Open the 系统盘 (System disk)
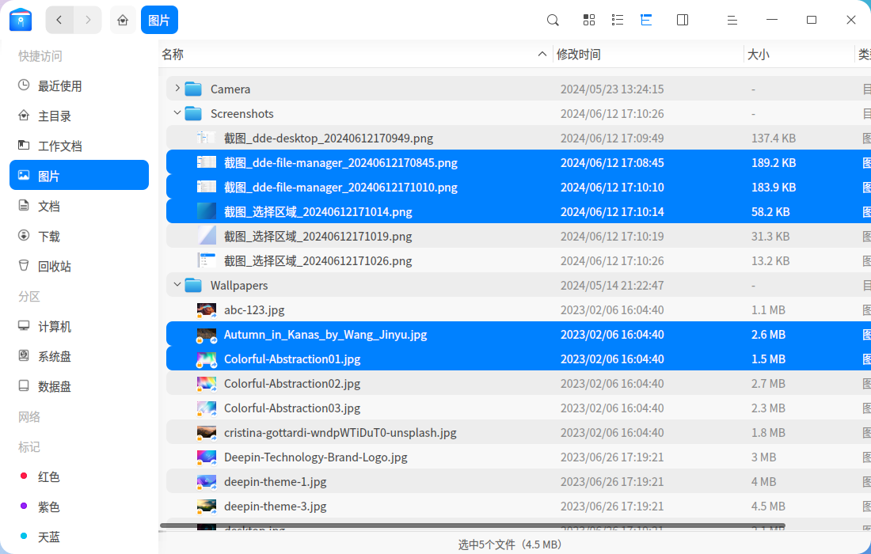Screen dimensions: 871x554 pos(54,356)
